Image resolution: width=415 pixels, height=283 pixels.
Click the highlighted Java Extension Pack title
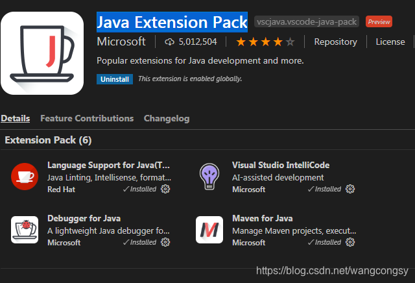click(x=172, y=22)
